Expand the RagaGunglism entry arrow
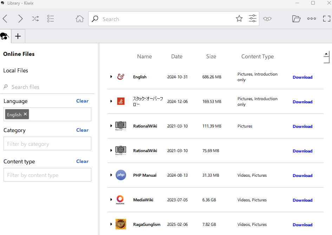The image size is (332, 235). pyautogui.click(x=111, y=224)
